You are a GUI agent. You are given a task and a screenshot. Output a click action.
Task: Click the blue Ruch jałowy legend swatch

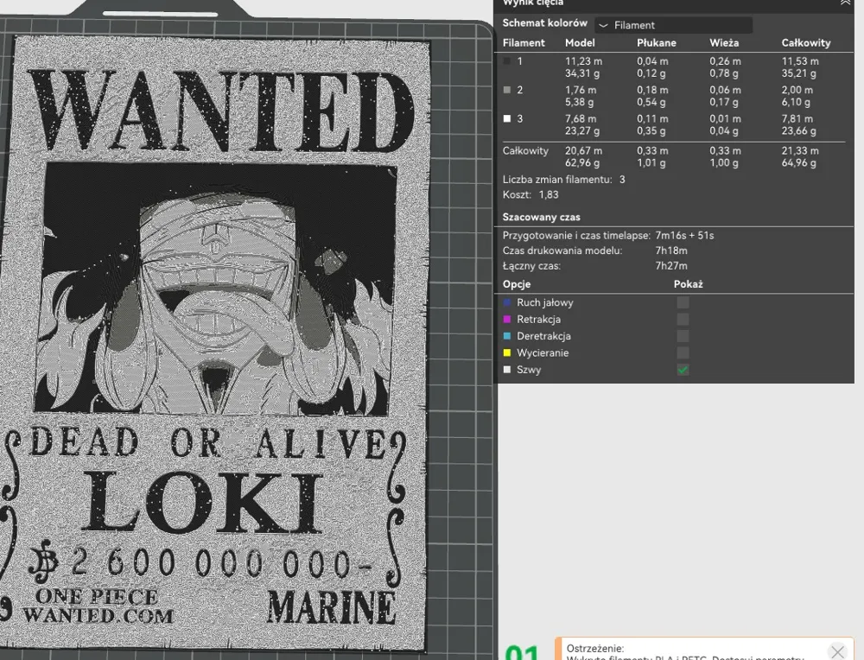pos(507,302)
